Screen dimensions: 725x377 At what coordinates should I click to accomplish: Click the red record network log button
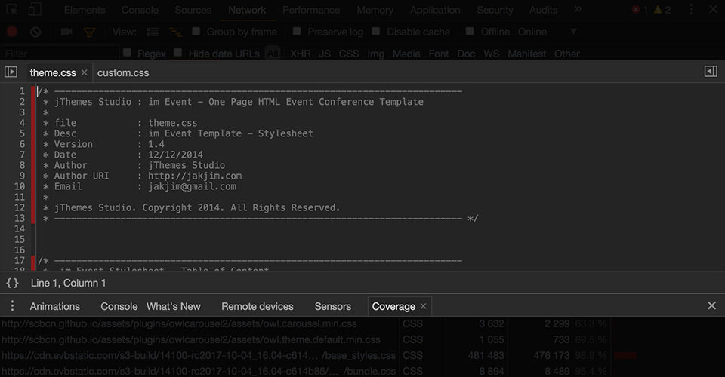click(x=12, y=32)
